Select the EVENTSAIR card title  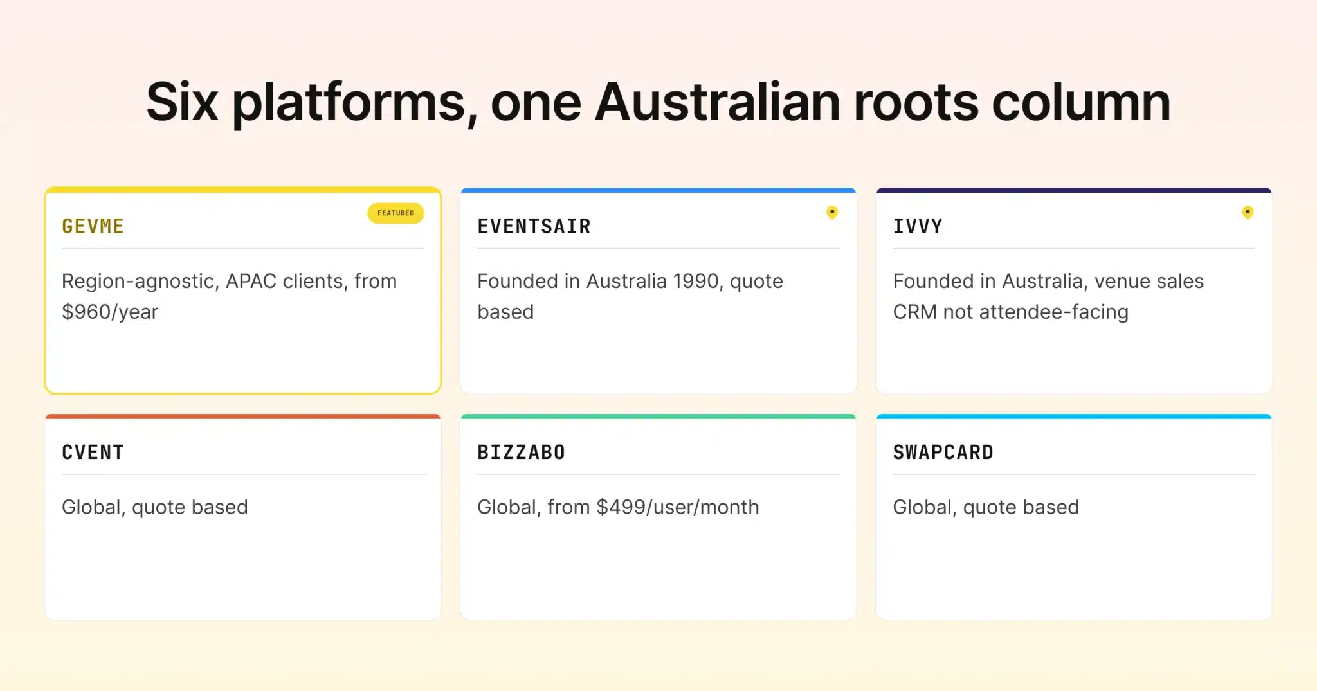click(534, 226)
